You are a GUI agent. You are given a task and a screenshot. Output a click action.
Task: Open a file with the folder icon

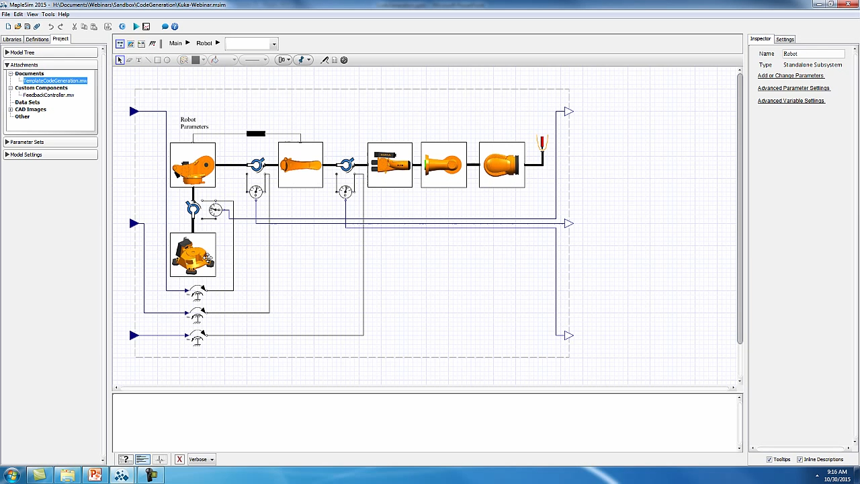[17, 27]
